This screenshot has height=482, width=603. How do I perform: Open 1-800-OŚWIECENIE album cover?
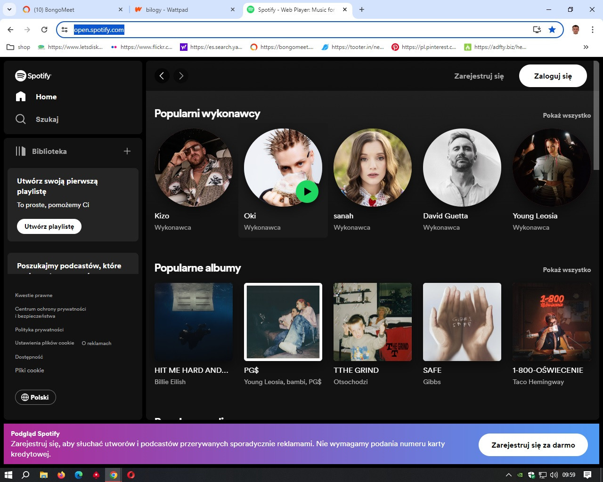(552, 322)
